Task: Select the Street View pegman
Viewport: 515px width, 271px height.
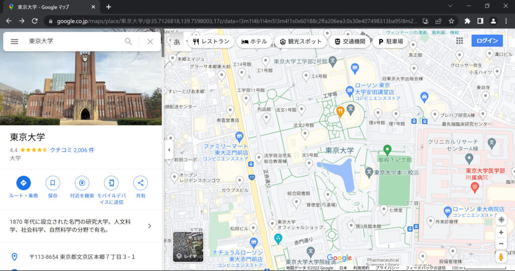Action: pos(501,257)
